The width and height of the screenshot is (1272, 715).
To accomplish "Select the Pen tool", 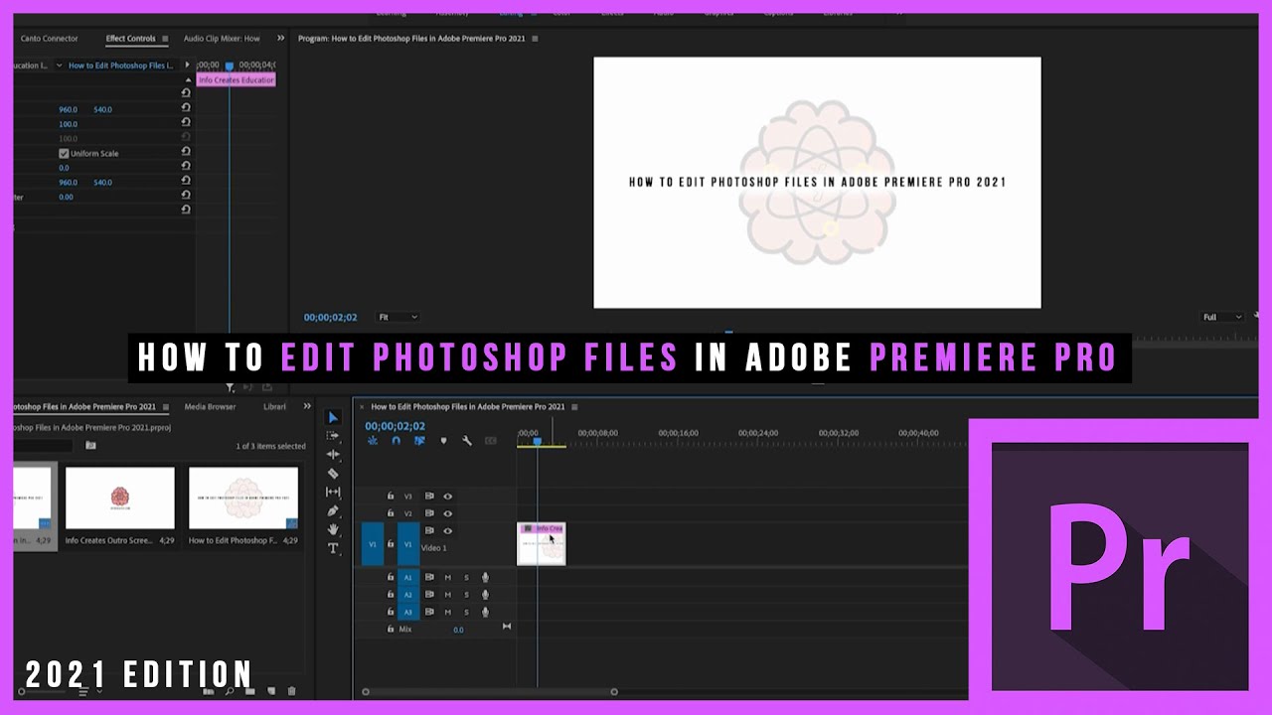I will [333, 510].
